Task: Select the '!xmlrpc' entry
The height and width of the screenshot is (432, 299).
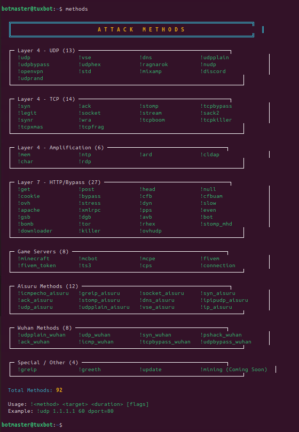Action: click(90, 210)
